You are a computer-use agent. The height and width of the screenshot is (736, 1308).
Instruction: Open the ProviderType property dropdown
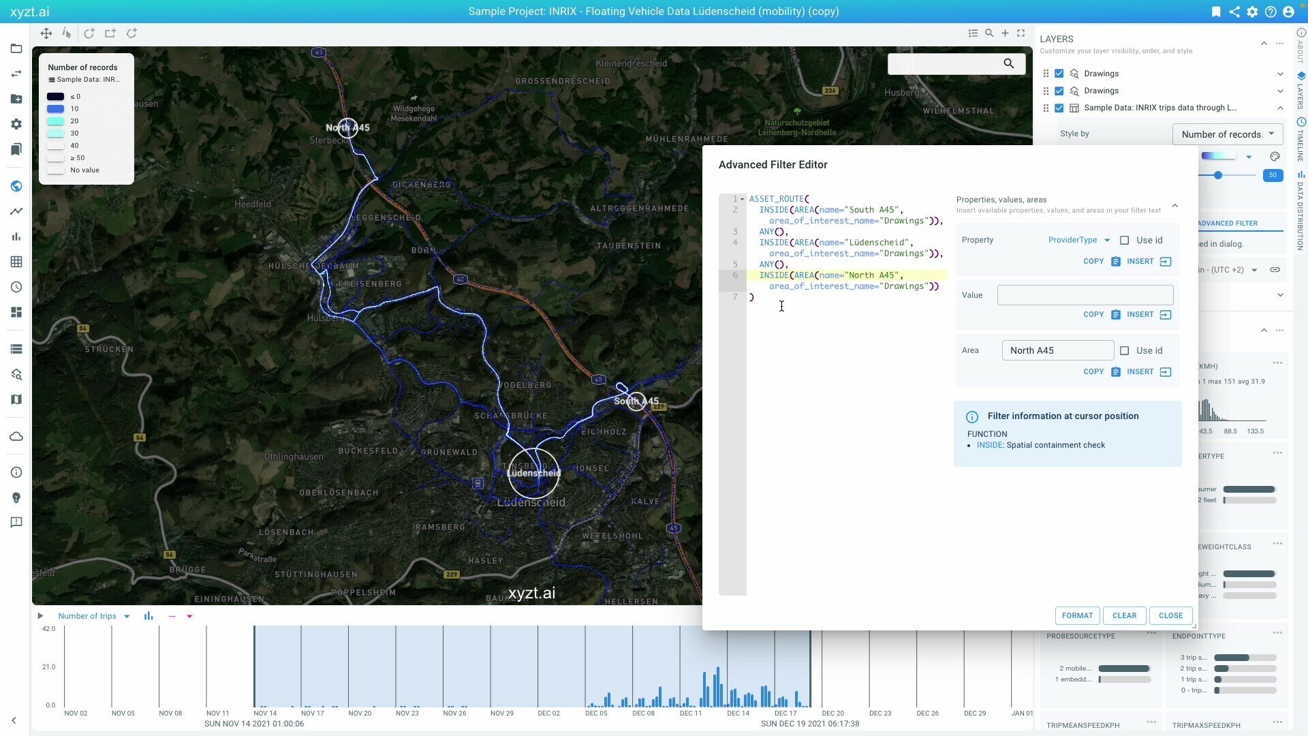click(1079, 240)
